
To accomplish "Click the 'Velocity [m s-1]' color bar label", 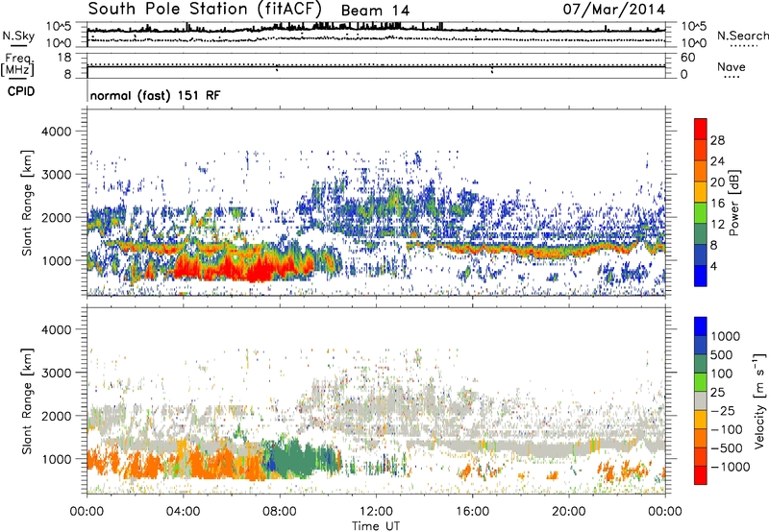I will 759,400.
